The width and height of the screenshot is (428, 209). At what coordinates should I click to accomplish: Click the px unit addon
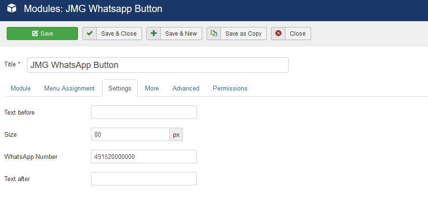[x=176, y=134]
